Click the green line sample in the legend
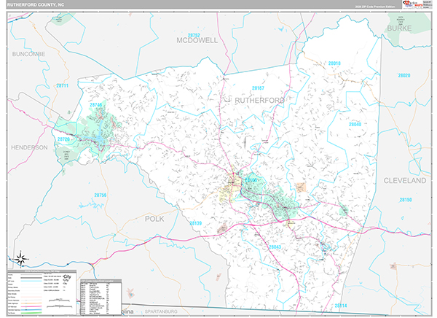The height and width of the screenshot is (318, 437). click(x=31, y=313)
